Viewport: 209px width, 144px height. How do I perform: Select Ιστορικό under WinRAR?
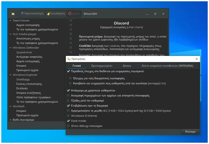21,111
